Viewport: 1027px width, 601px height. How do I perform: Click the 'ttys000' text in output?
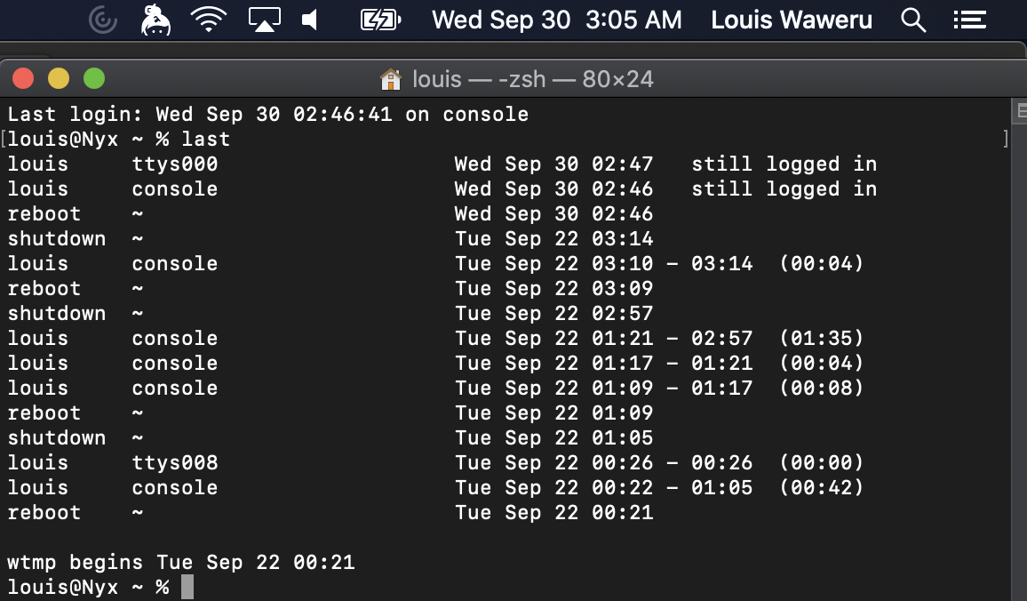point(175,164)
